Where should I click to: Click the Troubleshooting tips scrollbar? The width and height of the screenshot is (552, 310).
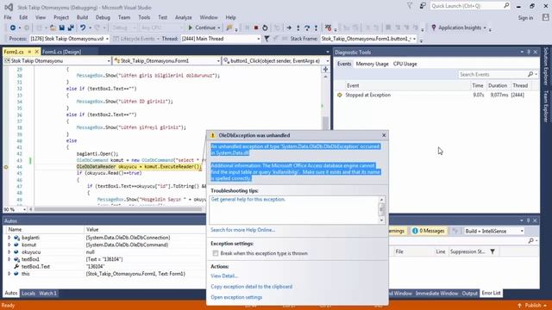pos(381,210)
